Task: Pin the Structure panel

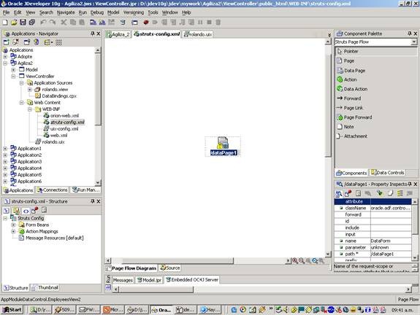Action: tap(93, 201)
